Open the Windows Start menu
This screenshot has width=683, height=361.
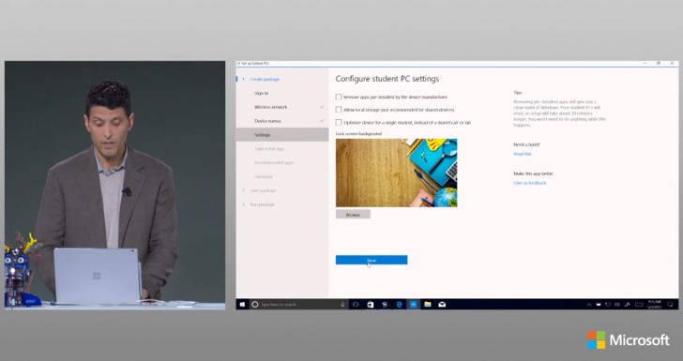point(242,305)
